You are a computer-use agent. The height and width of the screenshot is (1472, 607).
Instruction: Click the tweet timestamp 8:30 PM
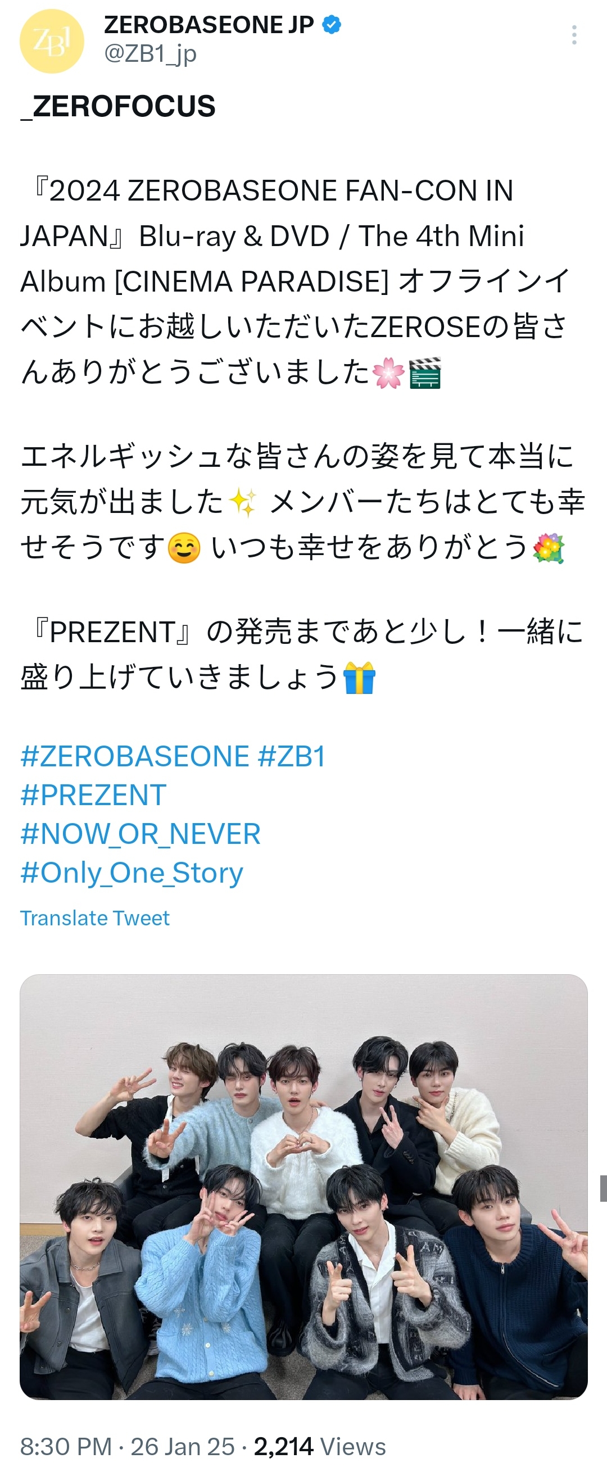pyautogui.click(x=66, y=1446)
